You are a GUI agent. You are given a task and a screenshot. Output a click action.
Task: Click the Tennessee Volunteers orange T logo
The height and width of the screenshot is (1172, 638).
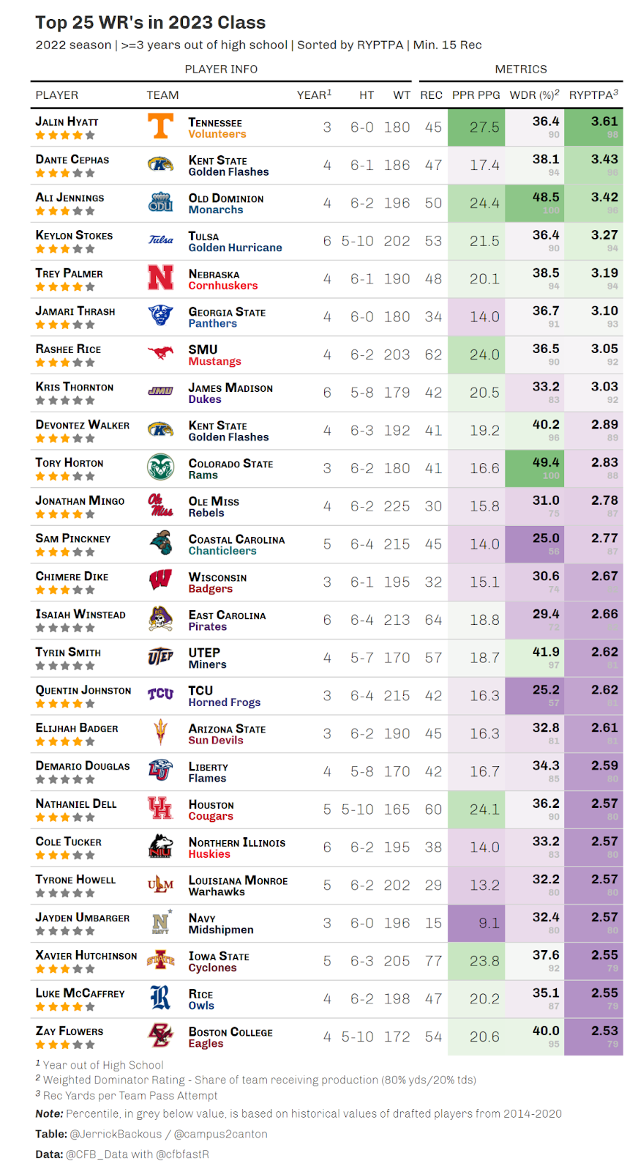click(160, 127)
